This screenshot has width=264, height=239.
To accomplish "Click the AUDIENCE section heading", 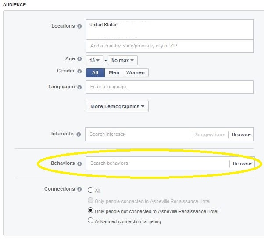I will (14, 4).
